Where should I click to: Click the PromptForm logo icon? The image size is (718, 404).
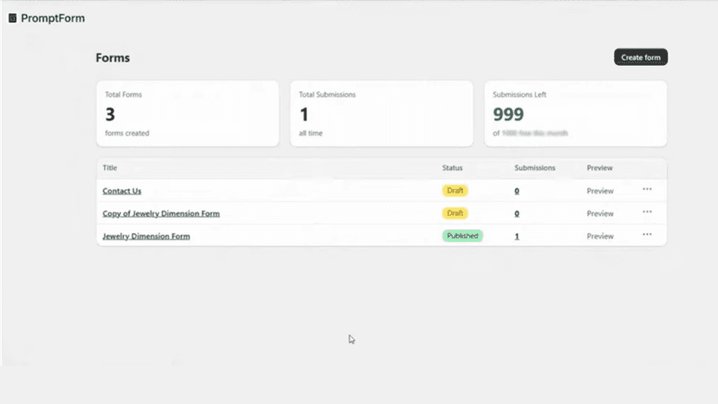click(13, 18)
